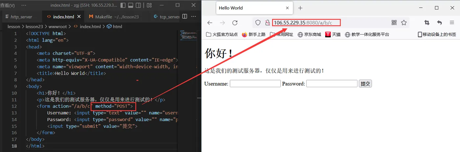The image size is (460, 152).
Task: Open 移动设备上的书签 mobile bookmarks
Action: pyautogui.click(x=437, y=34)
